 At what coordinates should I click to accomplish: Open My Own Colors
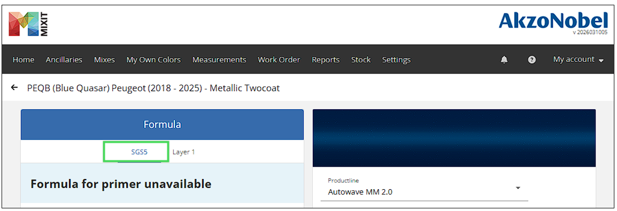tap(153, 60)
